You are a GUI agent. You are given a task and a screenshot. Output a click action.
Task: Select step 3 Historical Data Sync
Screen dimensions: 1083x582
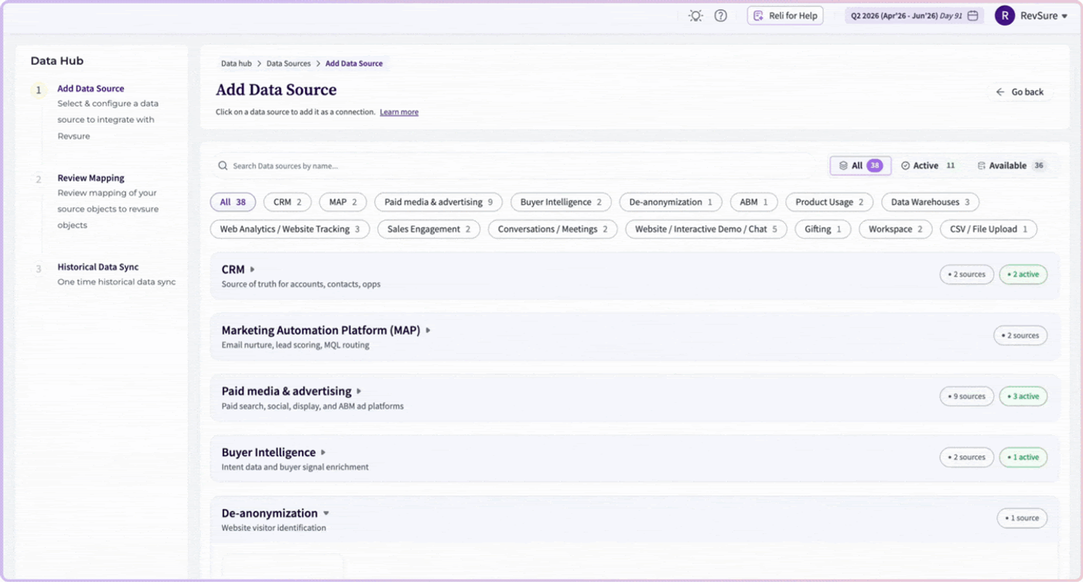point(98,267)
